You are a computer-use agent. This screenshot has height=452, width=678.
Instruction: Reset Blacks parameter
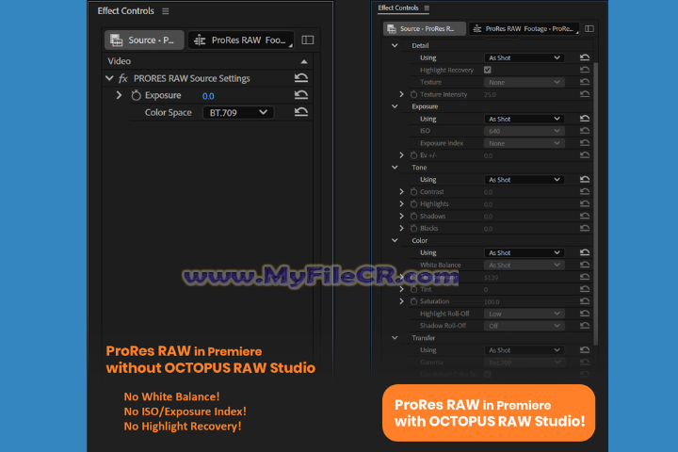point(585,228)
